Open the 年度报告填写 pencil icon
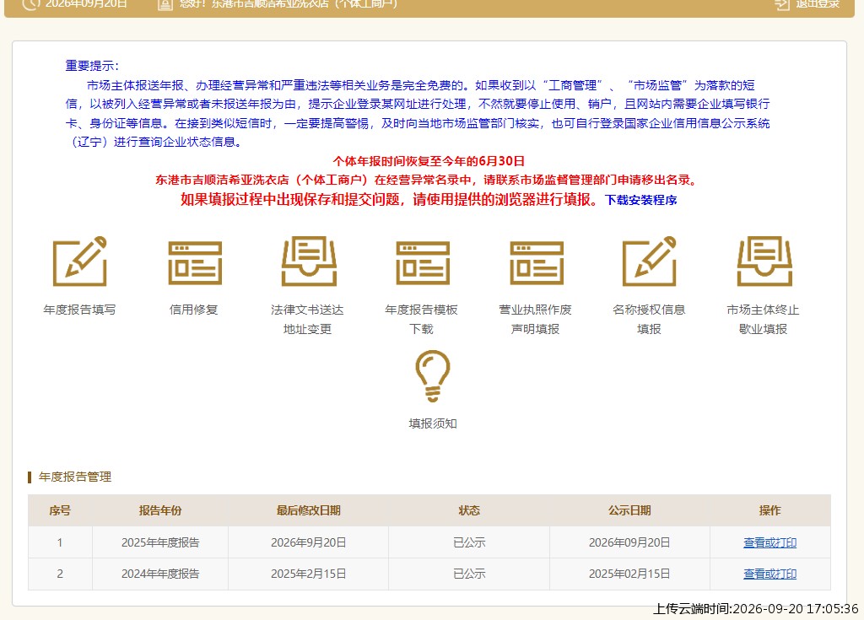 click(x=80, y=261)
